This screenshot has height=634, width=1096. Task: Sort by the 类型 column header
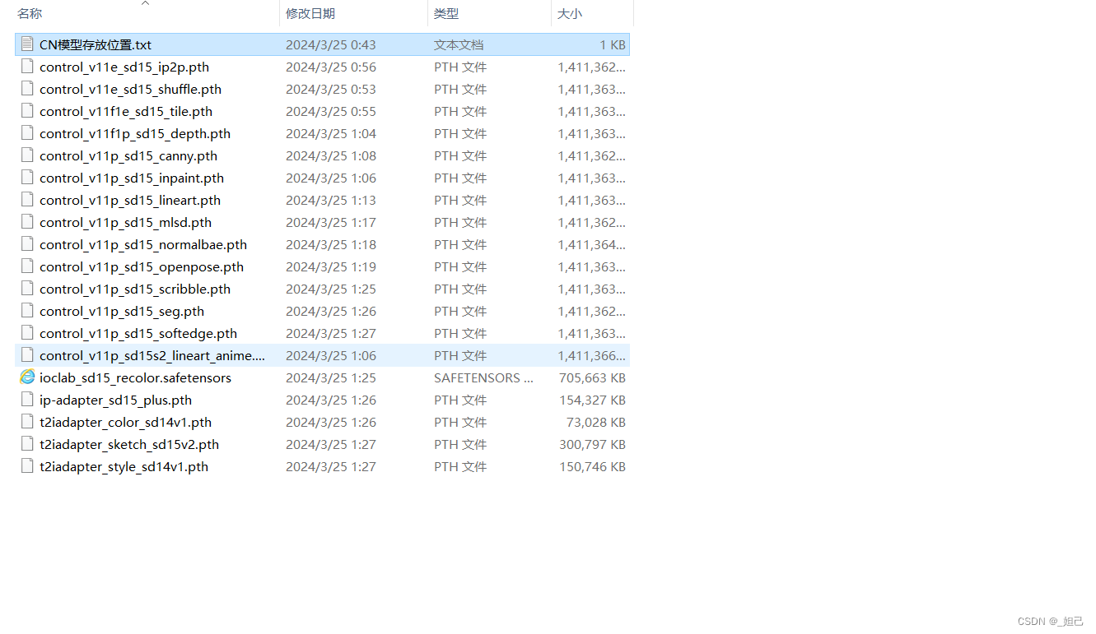[x=446, y=14]
